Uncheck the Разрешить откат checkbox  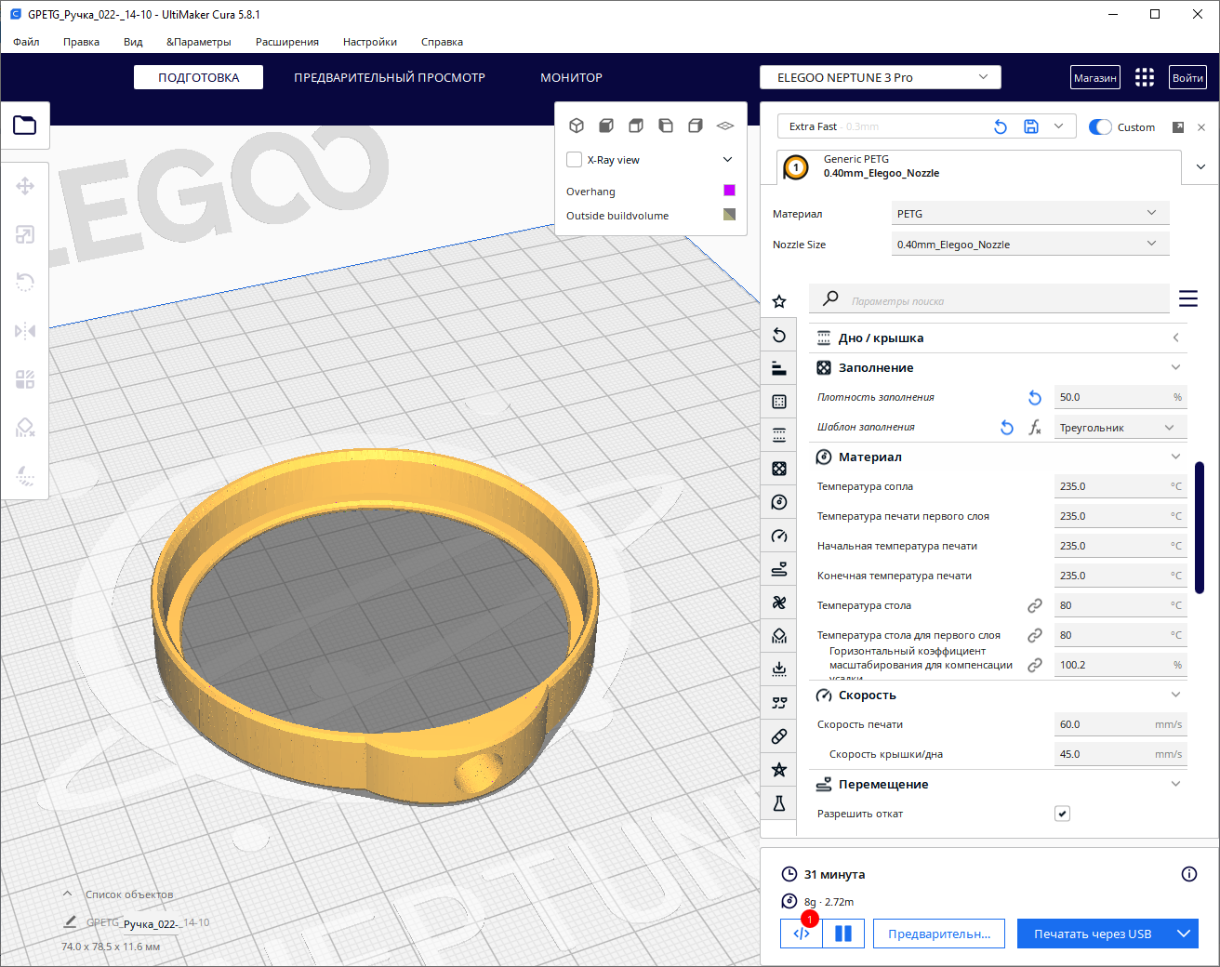(x=1062, y=814)
